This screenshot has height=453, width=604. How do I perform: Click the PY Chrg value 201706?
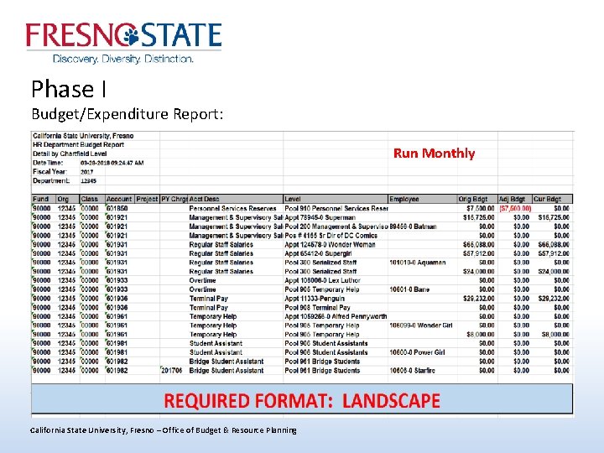point(171,371)
